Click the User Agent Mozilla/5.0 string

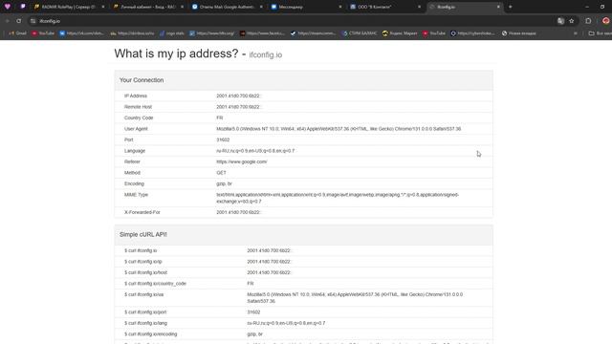pos(339,129)
